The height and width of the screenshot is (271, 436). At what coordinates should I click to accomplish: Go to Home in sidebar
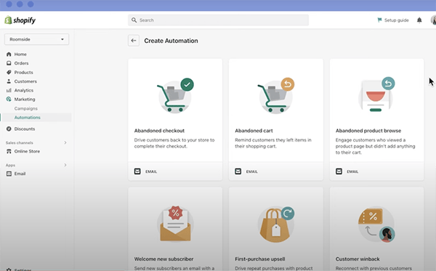click(x=20, y=54)
